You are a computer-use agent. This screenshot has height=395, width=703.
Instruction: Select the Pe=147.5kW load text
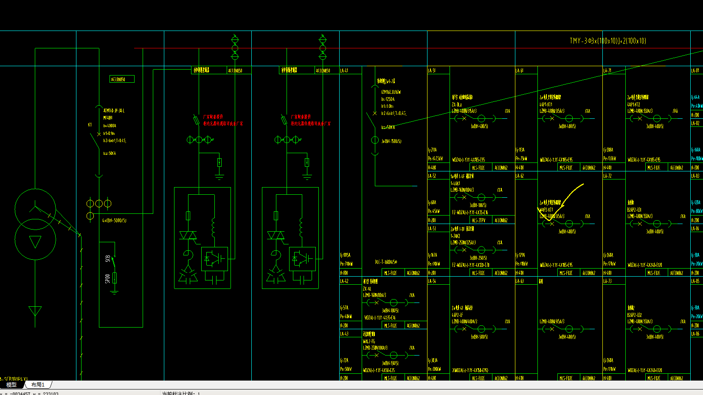436,158
